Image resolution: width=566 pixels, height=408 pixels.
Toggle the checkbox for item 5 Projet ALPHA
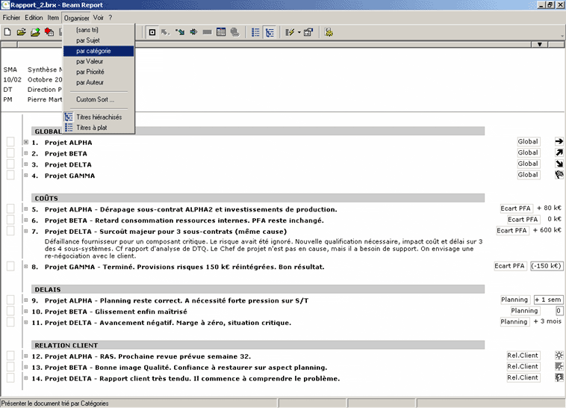pyautogui.click(x=10, y=210)
